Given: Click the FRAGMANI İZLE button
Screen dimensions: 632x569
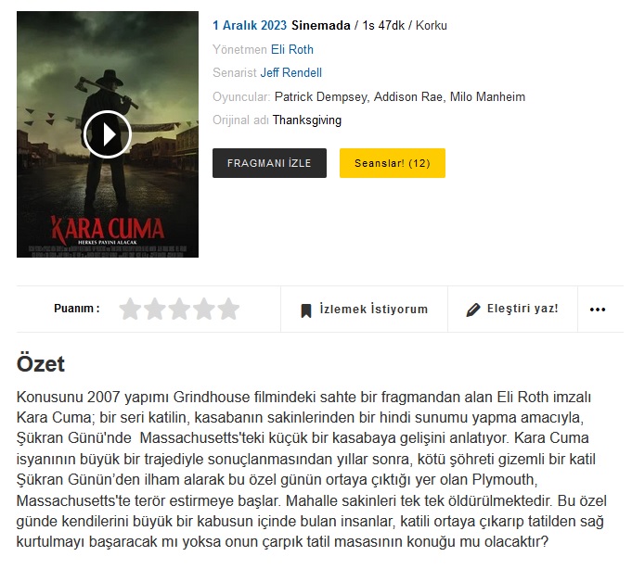Looking at the screenshot, I should coord(270,163).
